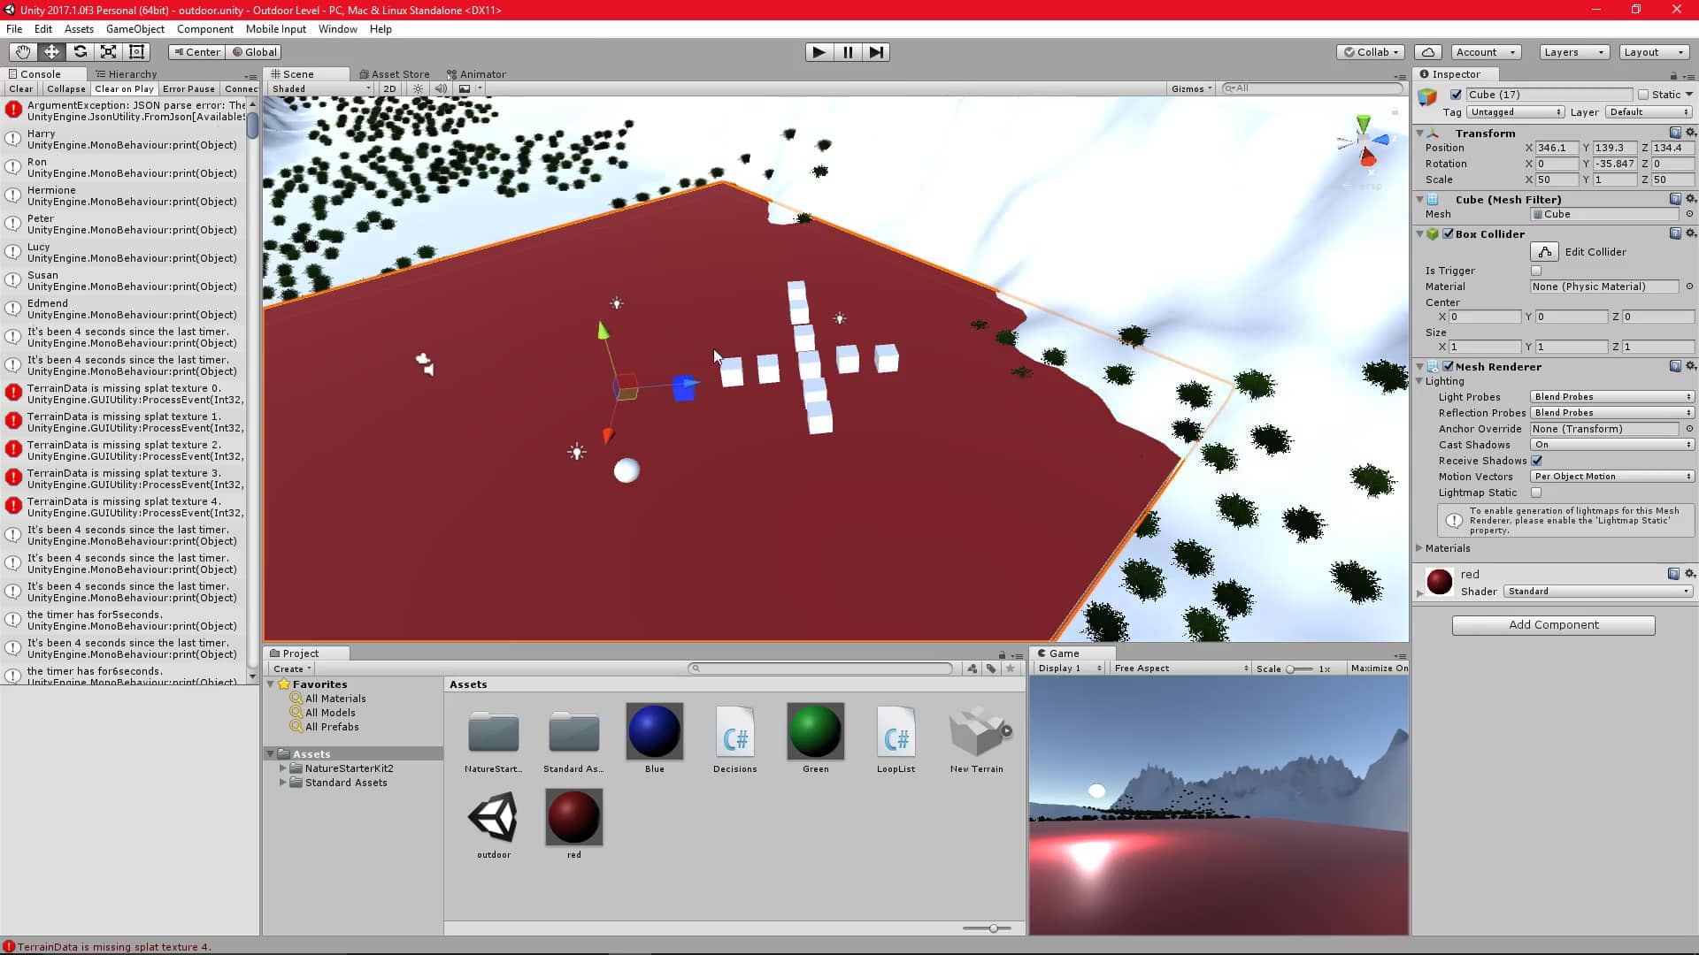
Task: Uncheck Receive Shadows in Mesh Renderer
Action: click(x=1537, y=461)
